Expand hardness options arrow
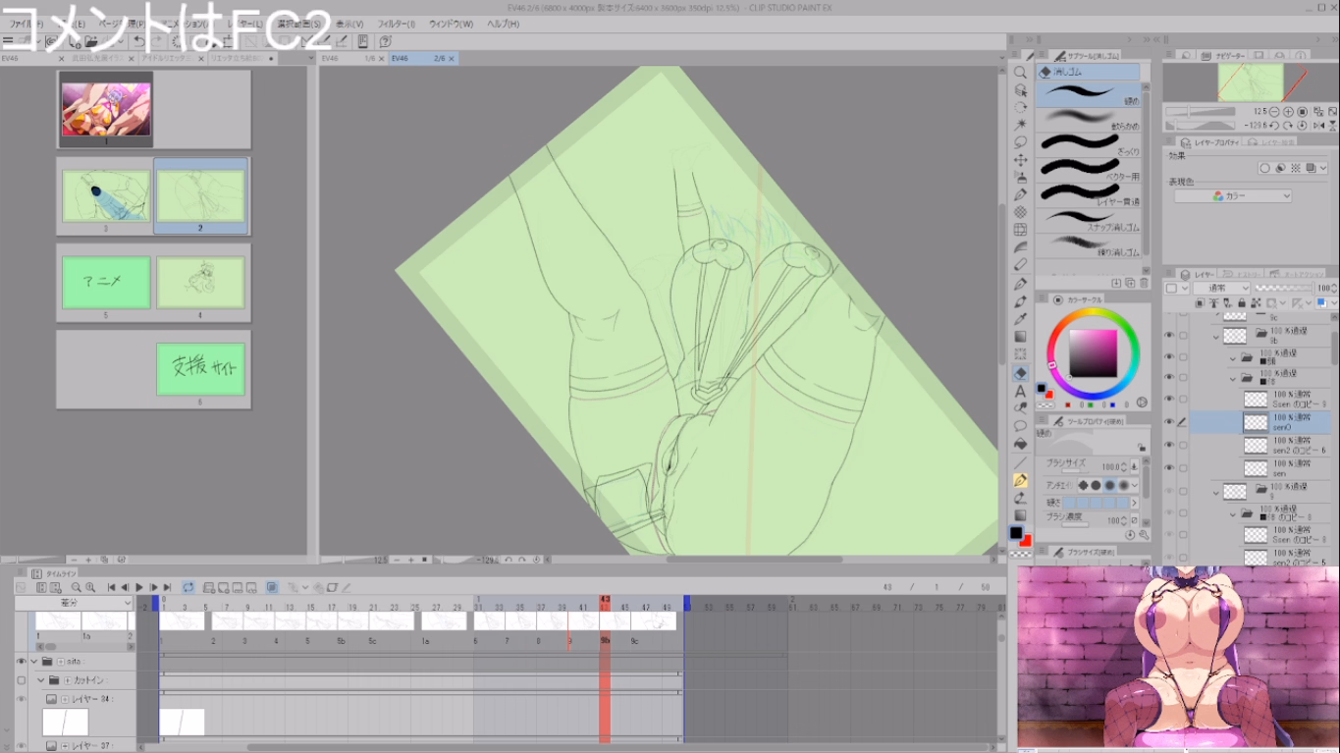The image size is (1340, 753). (1135, 503)
